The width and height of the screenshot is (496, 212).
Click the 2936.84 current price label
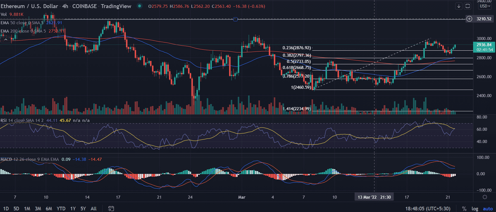[x=484, y=45]
